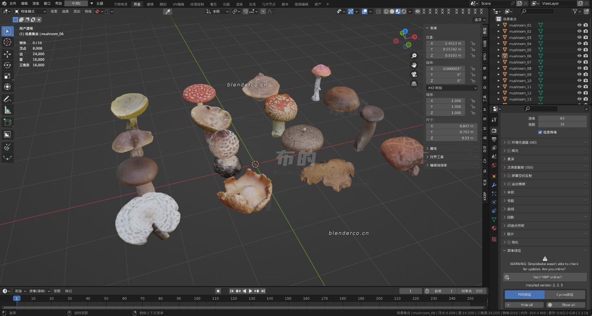Enable the 辉光 checkbox

tap(509, 151)
